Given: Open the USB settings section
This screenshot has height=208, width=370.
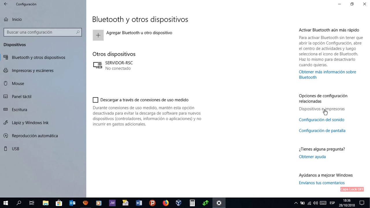Looking at the screenshot, I should pyautogui.click(x=15, y=149).
